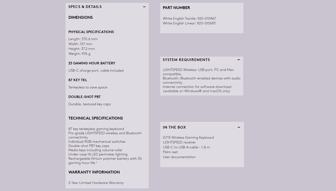Click the Specs & Details heading

click(85, 7)
